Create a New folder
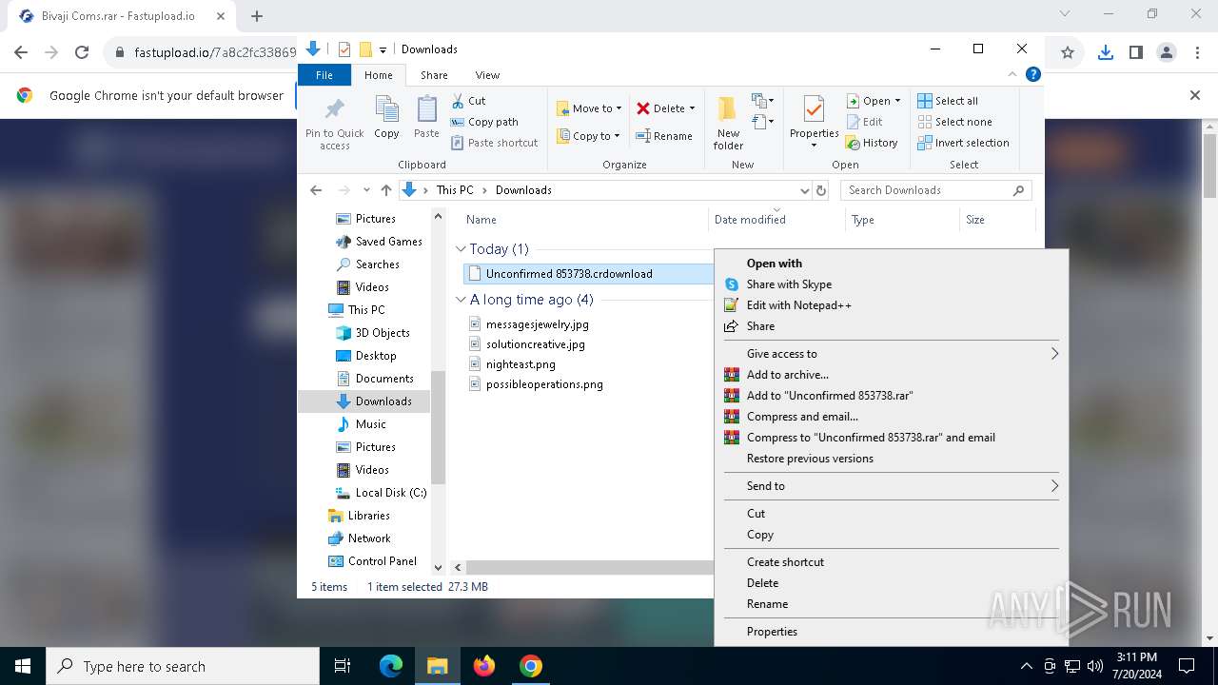 [728, 123]
